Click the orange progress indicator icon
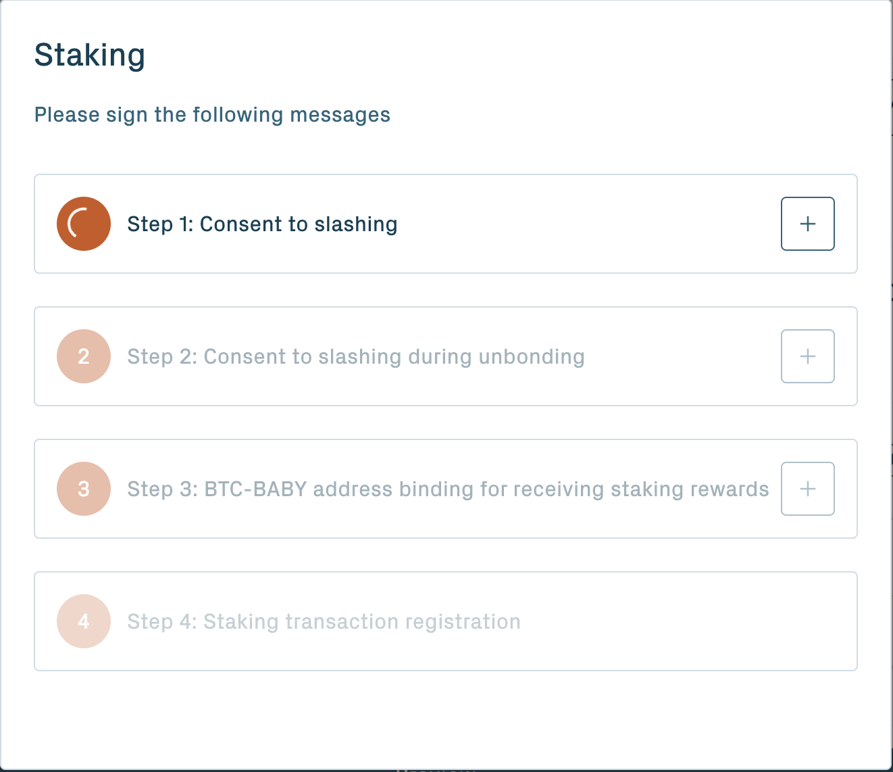 click(83, 224)
